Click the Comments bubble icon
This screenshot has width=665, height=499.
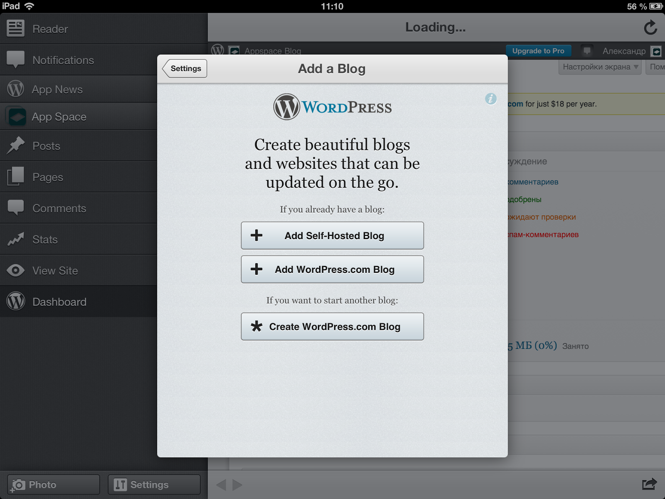(x=16, y=208)
